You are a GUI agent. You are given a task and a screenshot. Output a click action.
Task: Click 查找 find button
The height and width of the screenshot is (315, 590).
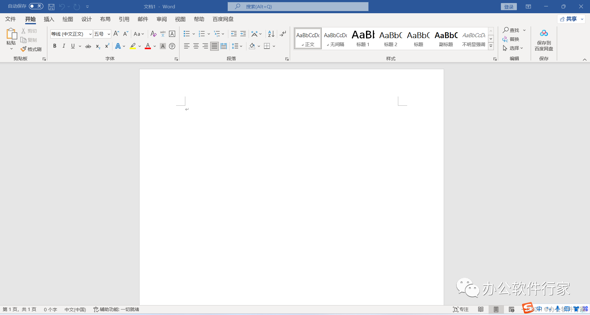click(x=511, y=30)
